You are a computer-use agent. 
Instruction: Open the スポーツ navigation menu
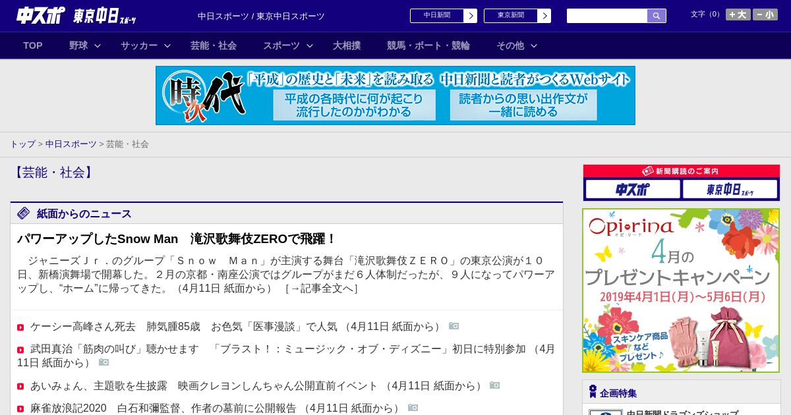pos(281,45)
